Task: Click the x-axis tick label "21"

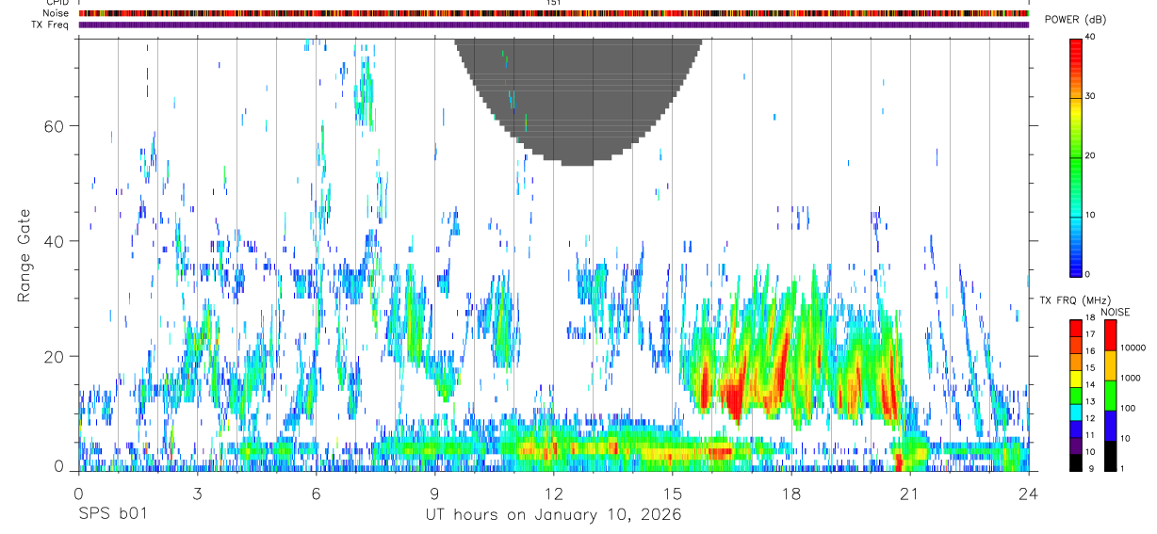Action: point(909,494)
